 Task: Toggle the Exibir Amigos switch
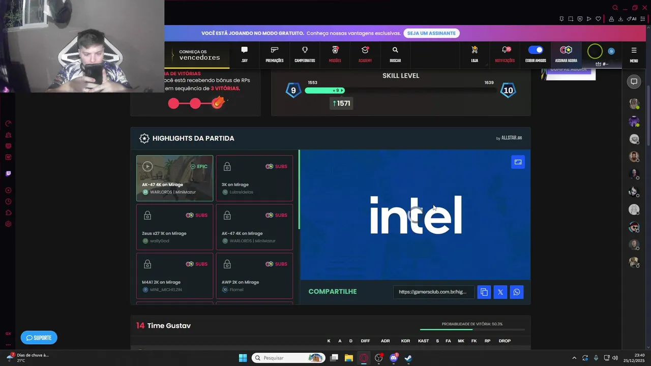(x=536, y=50)
